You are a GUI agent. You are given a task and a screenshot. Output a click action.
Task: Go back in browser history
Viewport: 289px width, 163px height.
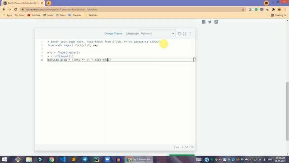tap(4, 10)
